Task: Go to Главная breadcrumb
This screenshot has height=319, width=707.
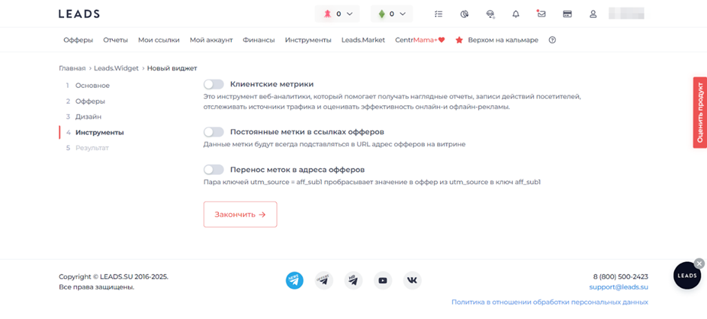Action: (x=72, y=68)
